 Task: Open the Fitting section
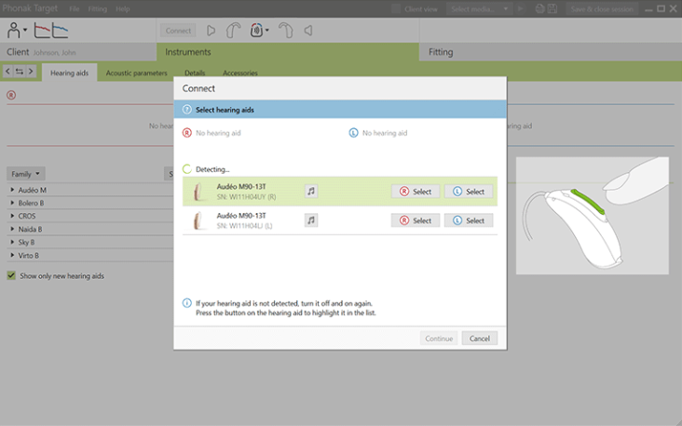pos(551,52)
